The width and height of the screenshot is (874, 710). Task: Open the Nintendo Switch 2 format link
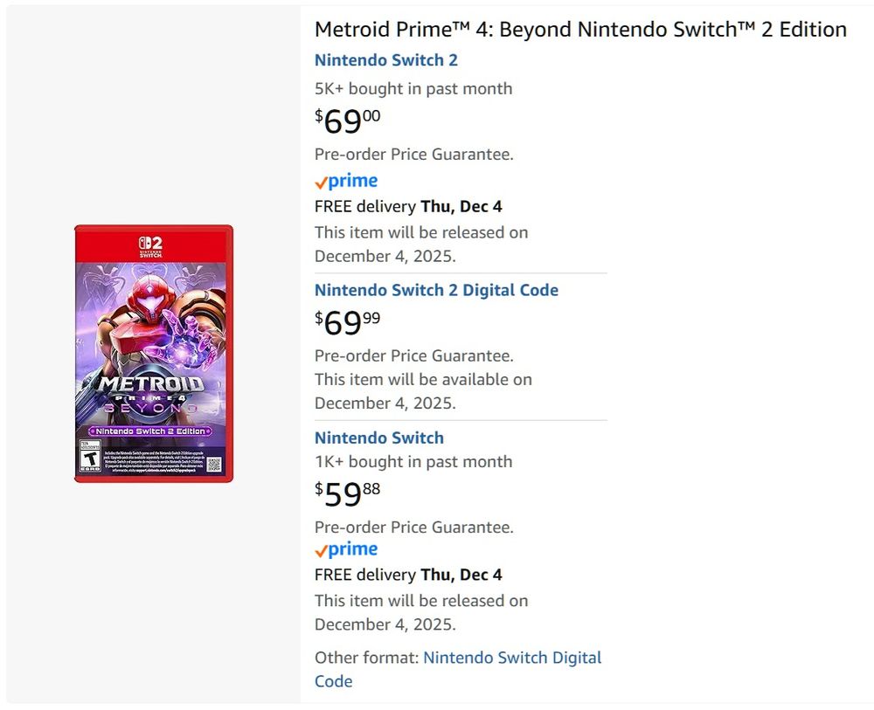(x=386, y=60)
